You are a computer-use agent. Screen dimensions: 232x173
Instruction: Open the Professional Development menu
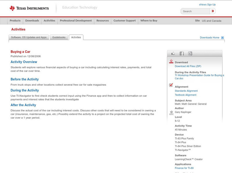pyautogui.click(x=76, y=21)
